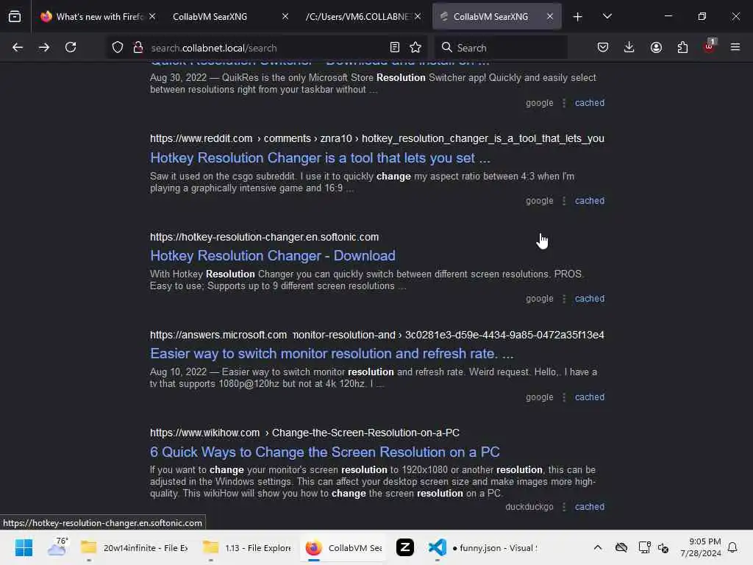
Task: Open the uBlock Origin extension icon
Action: click(710, 46)
